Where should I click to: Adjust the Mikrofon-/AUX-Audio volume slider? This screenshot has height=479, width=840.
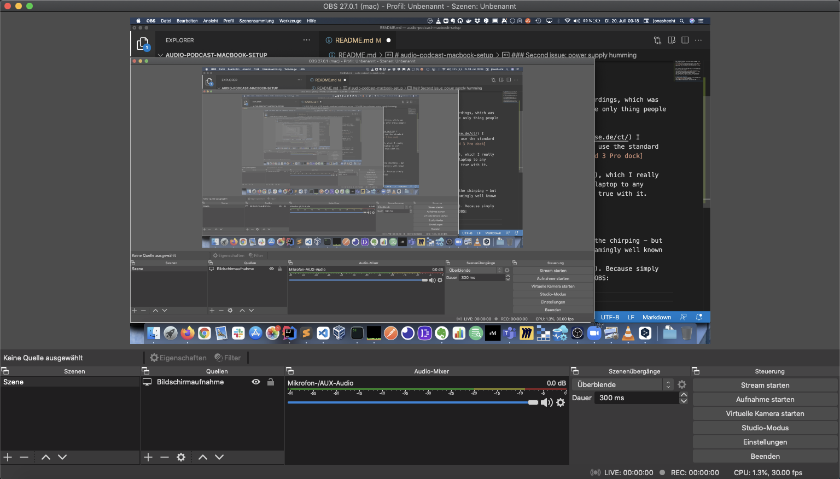pyautogui.click(x=413, y=402)
